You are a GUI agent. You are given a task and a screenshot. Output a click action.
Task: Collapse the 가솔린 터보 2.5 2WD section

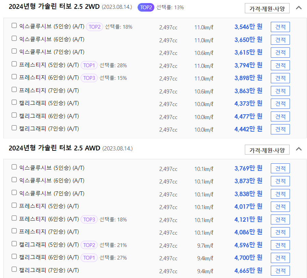pos(298,8)
